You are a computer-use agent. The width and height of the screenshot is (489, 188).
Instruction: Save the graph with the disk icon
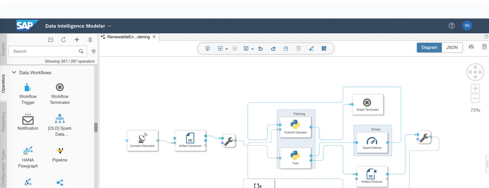click(x=246, y=48)
